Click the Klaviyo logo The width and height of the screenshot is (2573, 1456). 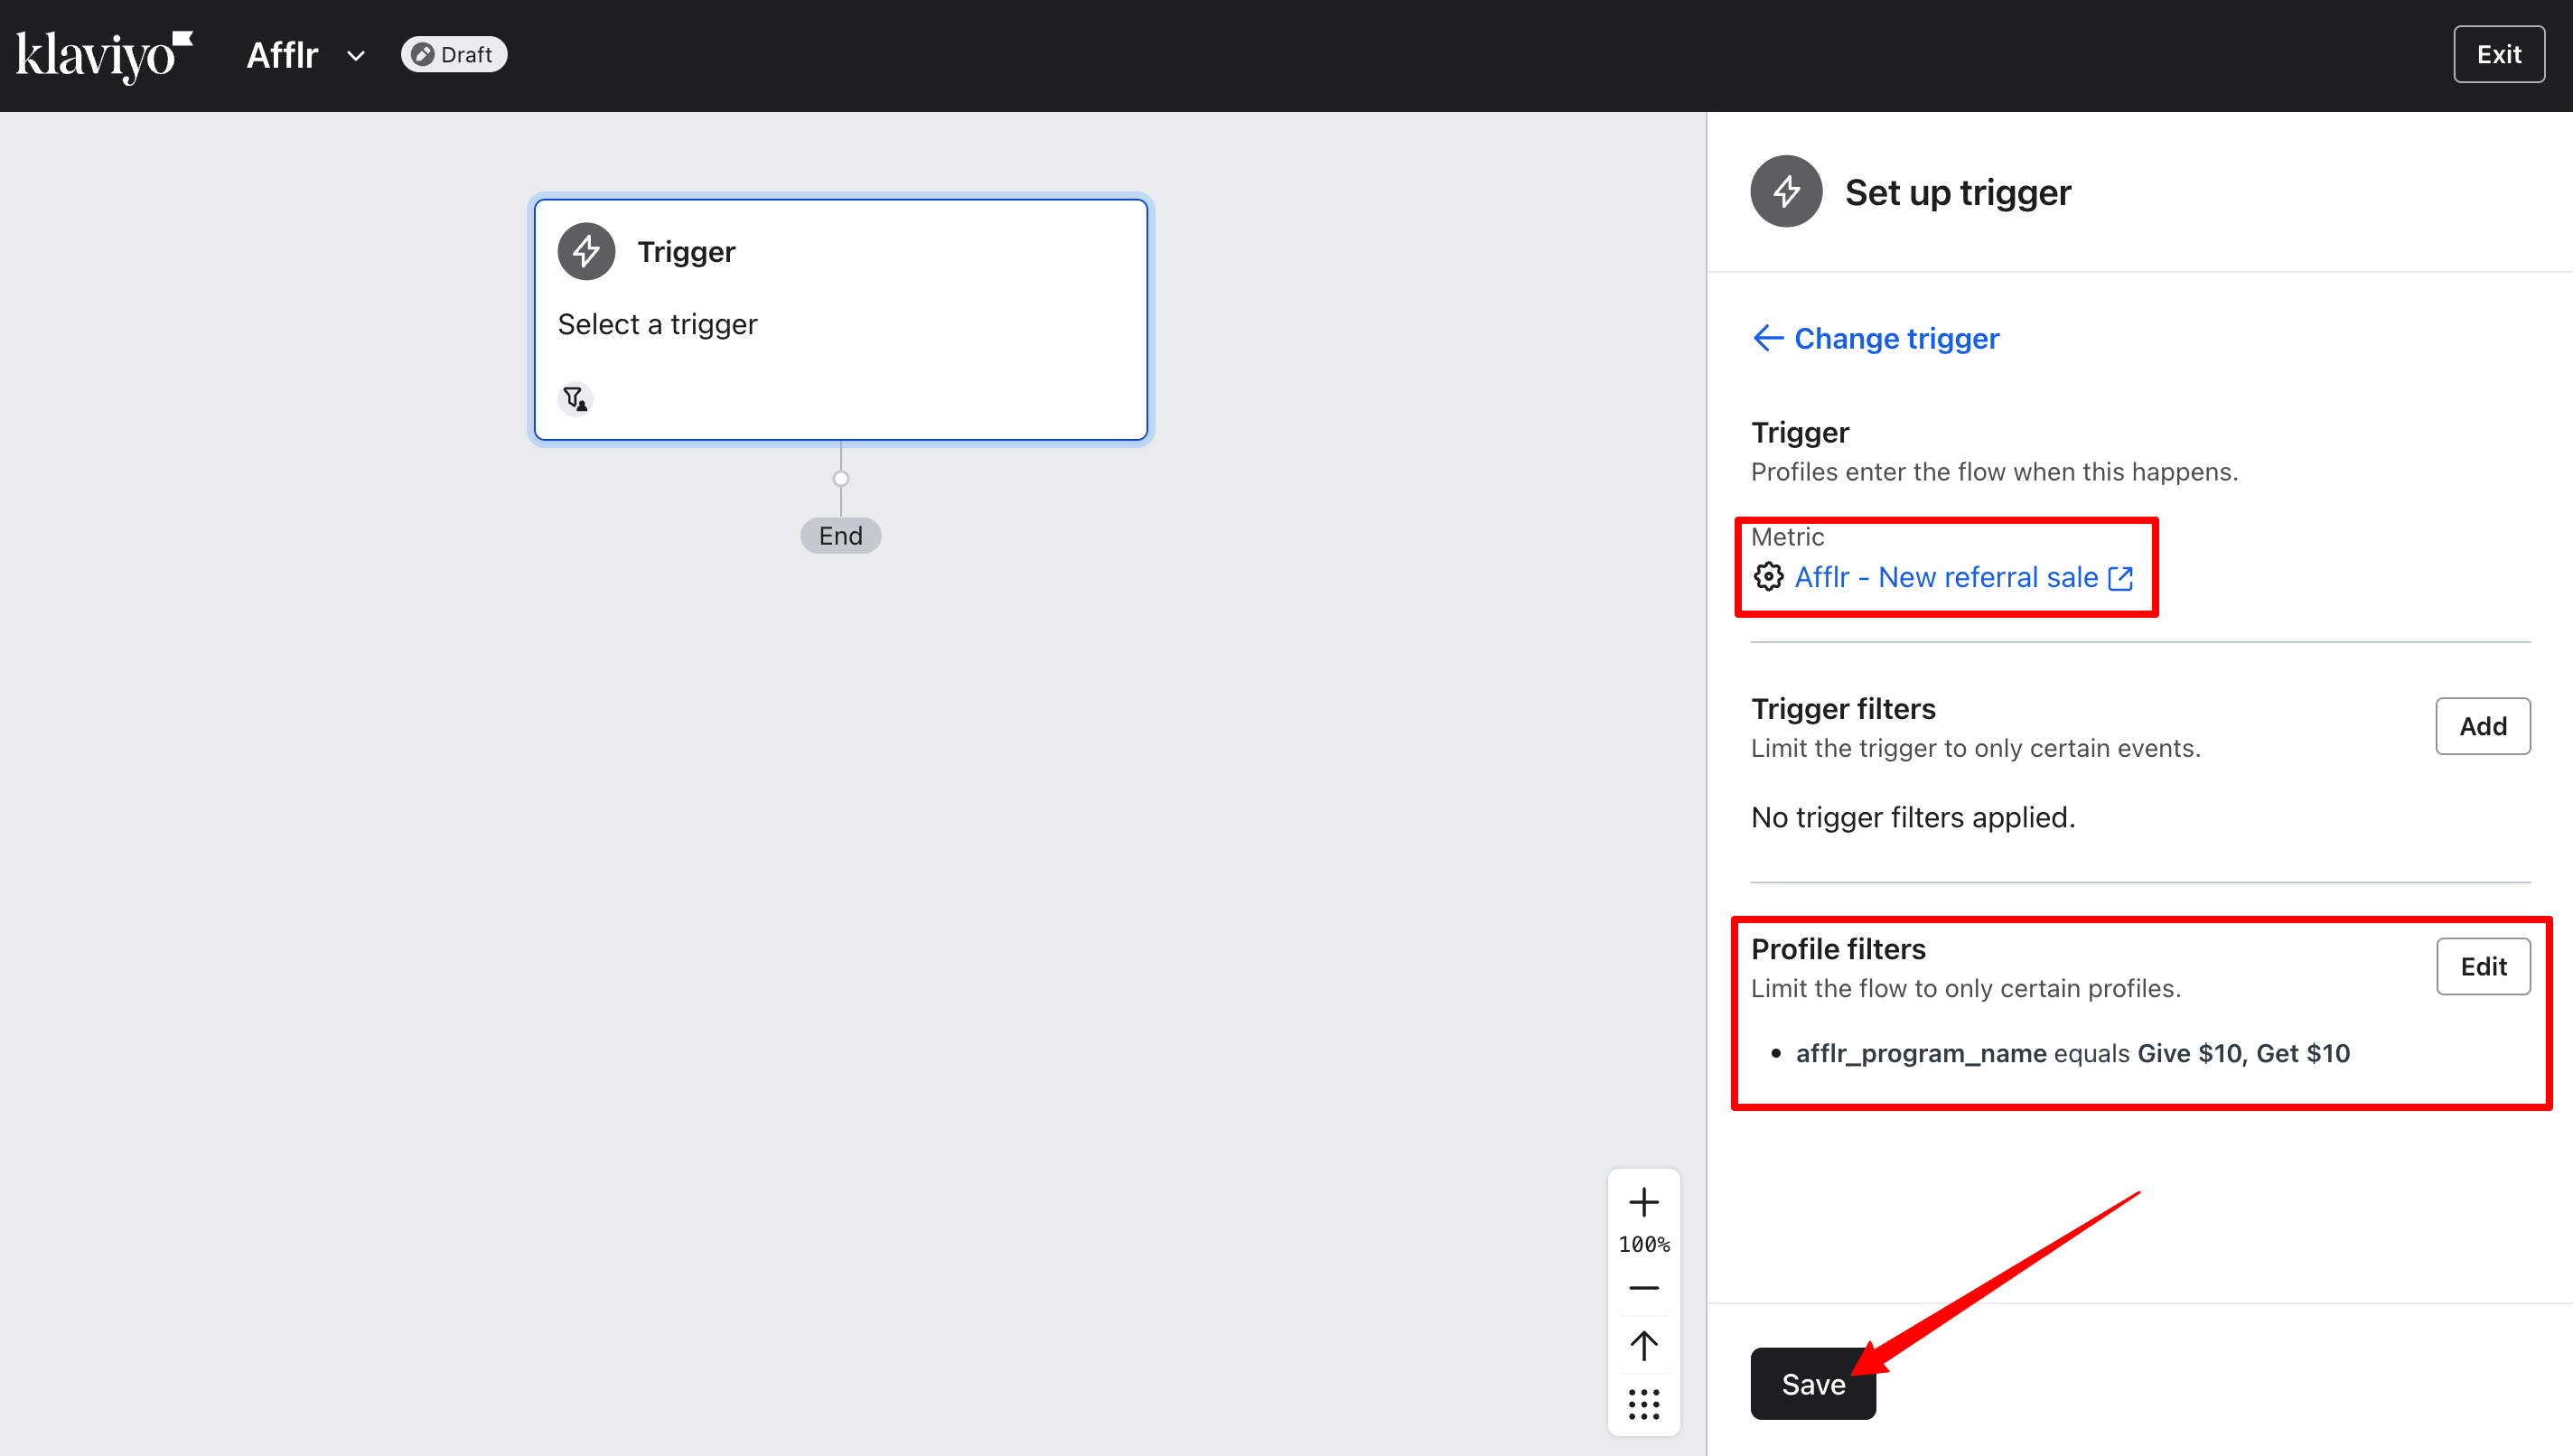click(x=103, y=55)
